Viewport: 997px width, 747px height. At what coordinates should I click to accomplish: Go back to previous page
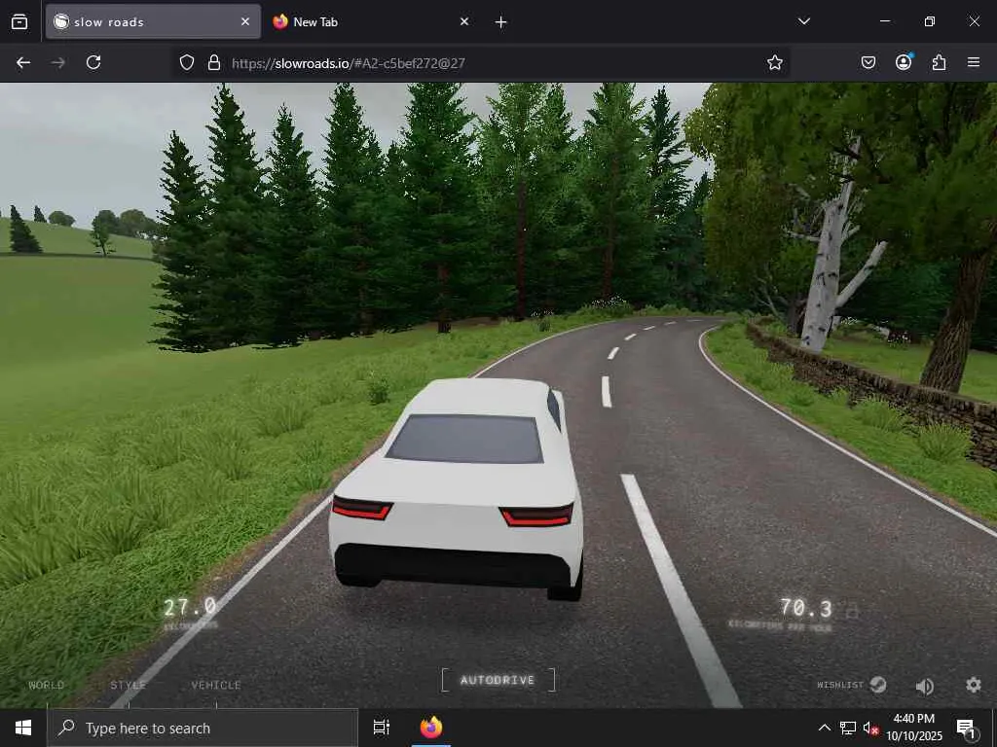(23, 62)
